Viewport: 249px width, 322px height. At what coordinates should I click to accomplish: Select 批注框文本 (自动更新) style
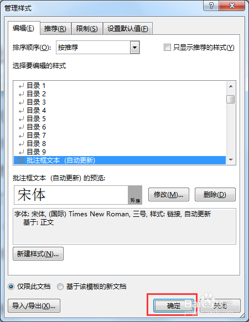click(x=120, y=160)
